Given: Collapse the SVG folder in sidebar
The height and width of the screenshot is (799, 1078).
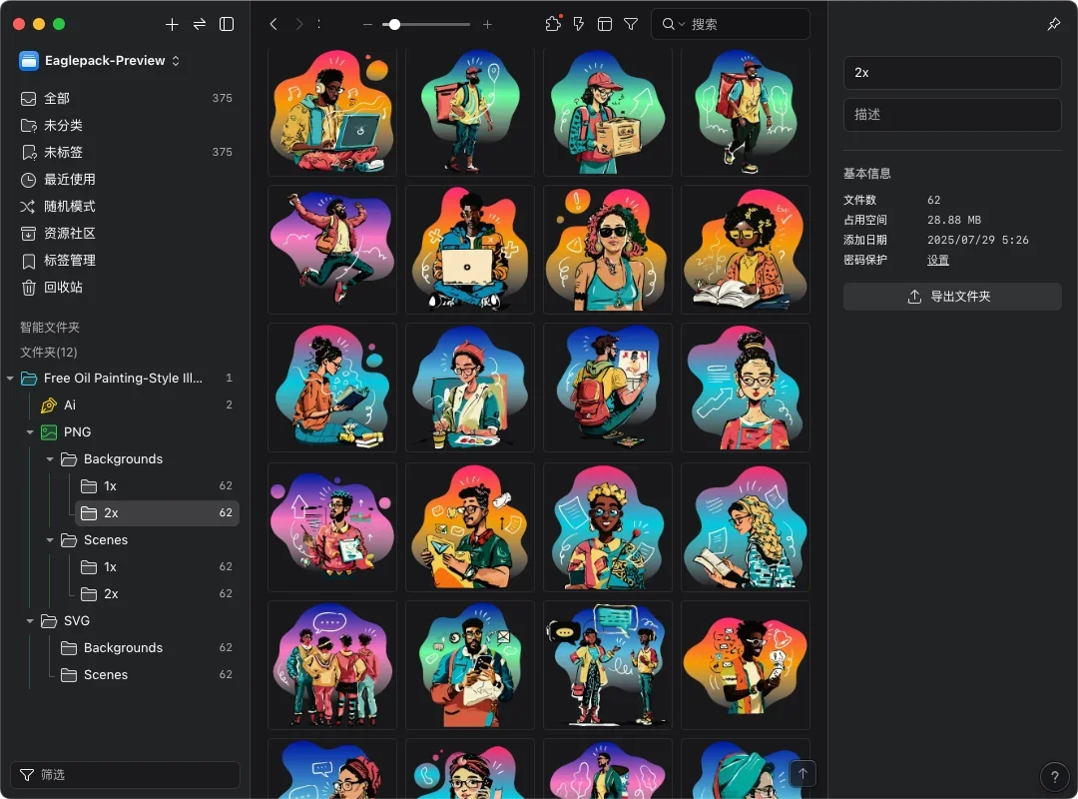Looking at the screenshot, I should 30,621.
